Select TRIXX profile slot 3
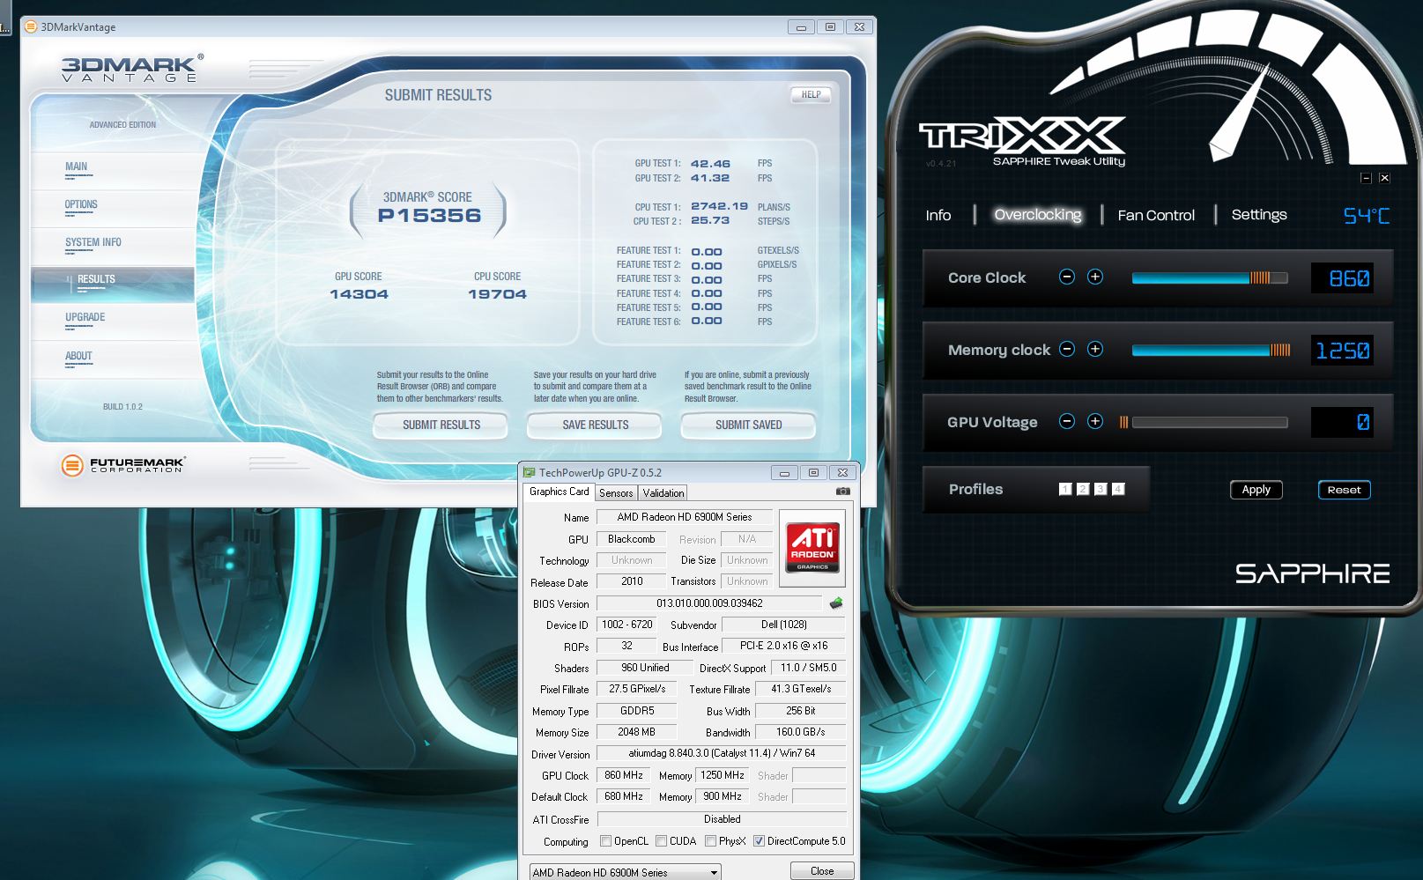Image resolution: width=1423 pixels, height=880 pixels. pyautogui.click(x=1101, y=489)
